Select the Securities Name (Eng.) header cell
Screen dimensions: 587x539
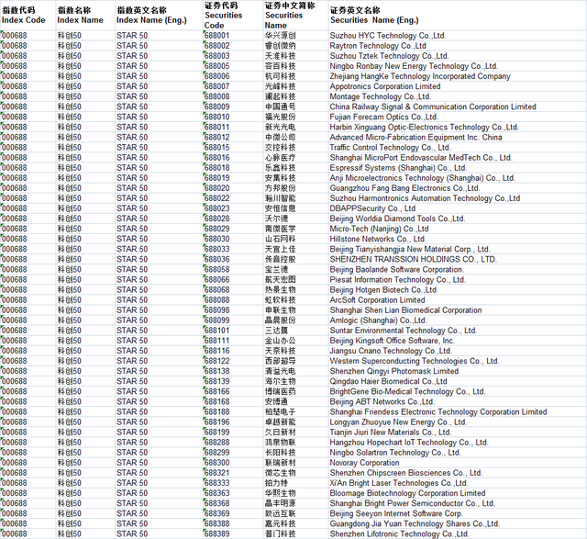point(457,16)
